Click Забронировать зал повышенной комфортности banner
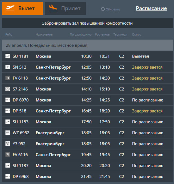 pos(87,23)
